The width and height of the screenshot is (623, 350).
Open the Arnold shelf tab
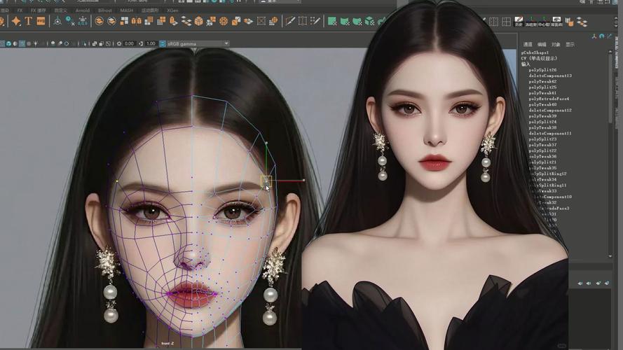[83, 10]
